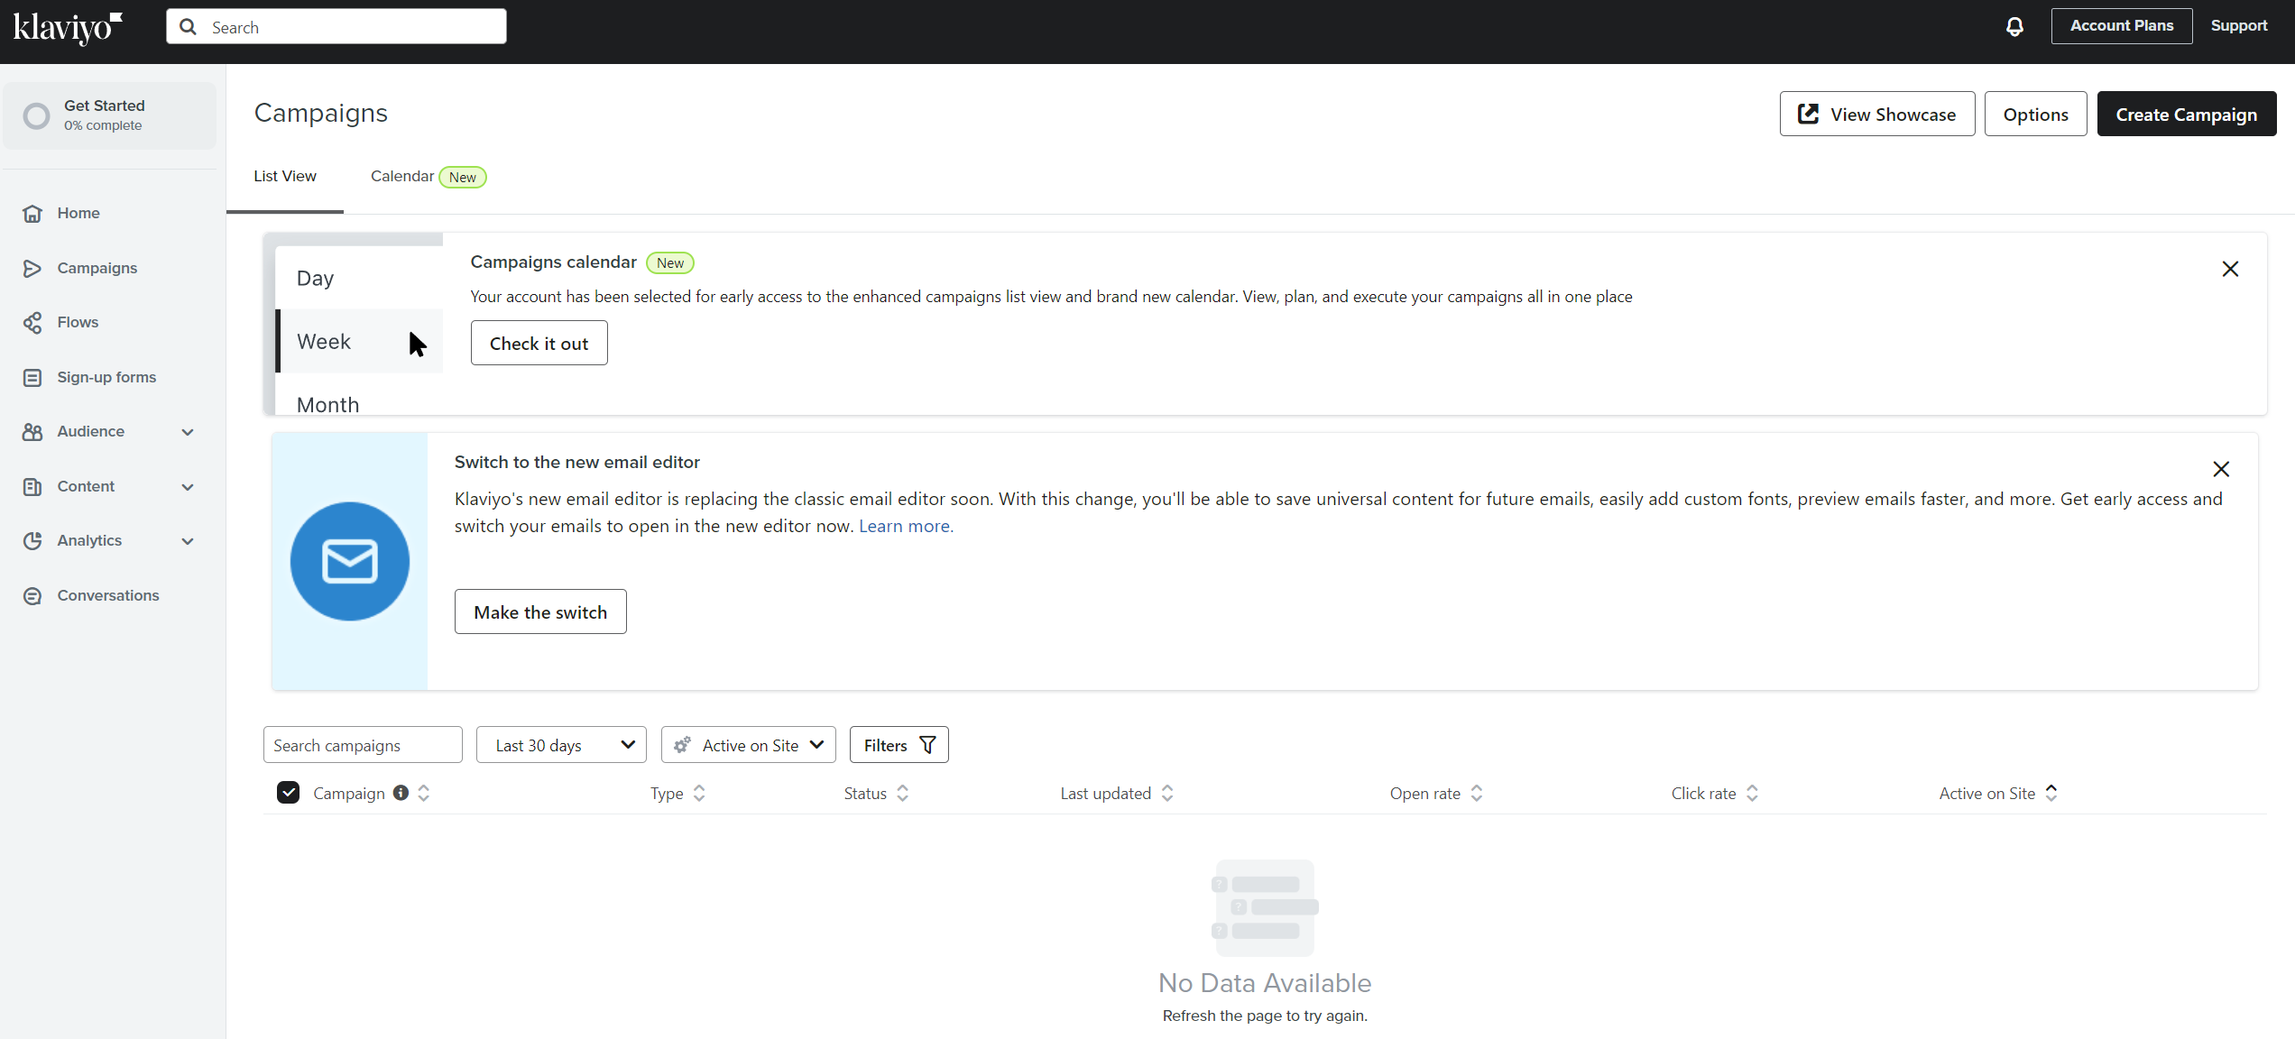Select the Flows icon in the sidebar

tap(32, 322)
